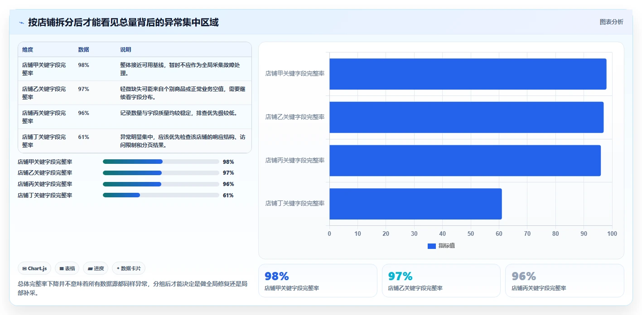Click the title 按店铺拆分后才能看见总量背后的异常集中区域
This screenshot has height=315, width=642.
click(x=123, y=23)
